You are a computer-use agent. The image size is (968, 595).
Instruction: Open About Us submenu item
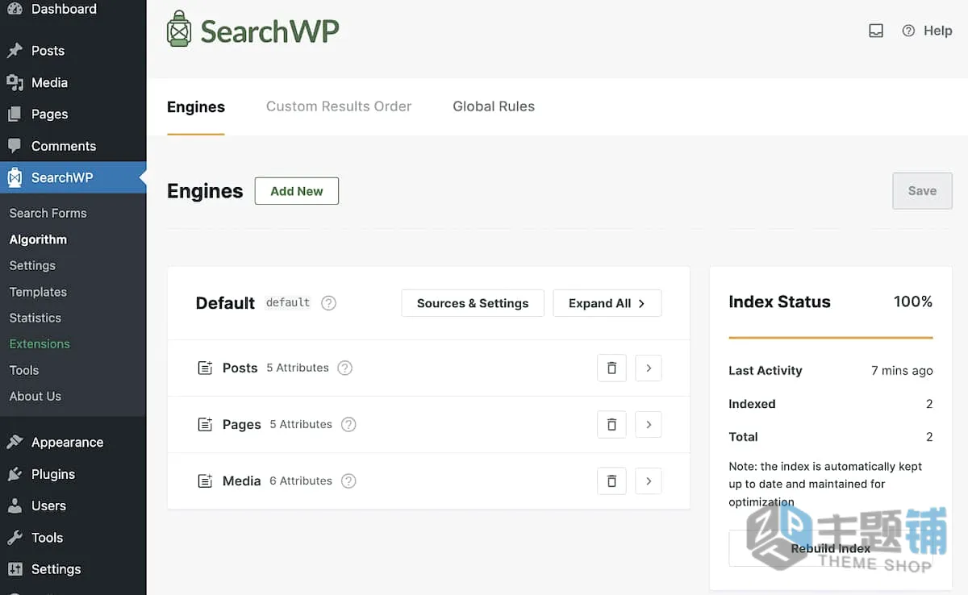(x=35, y=396)
